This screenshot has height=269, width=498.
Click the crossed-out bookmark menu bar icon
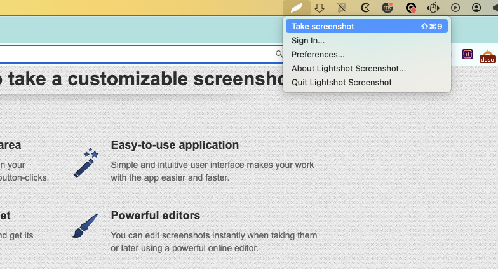tap(342, 8)
